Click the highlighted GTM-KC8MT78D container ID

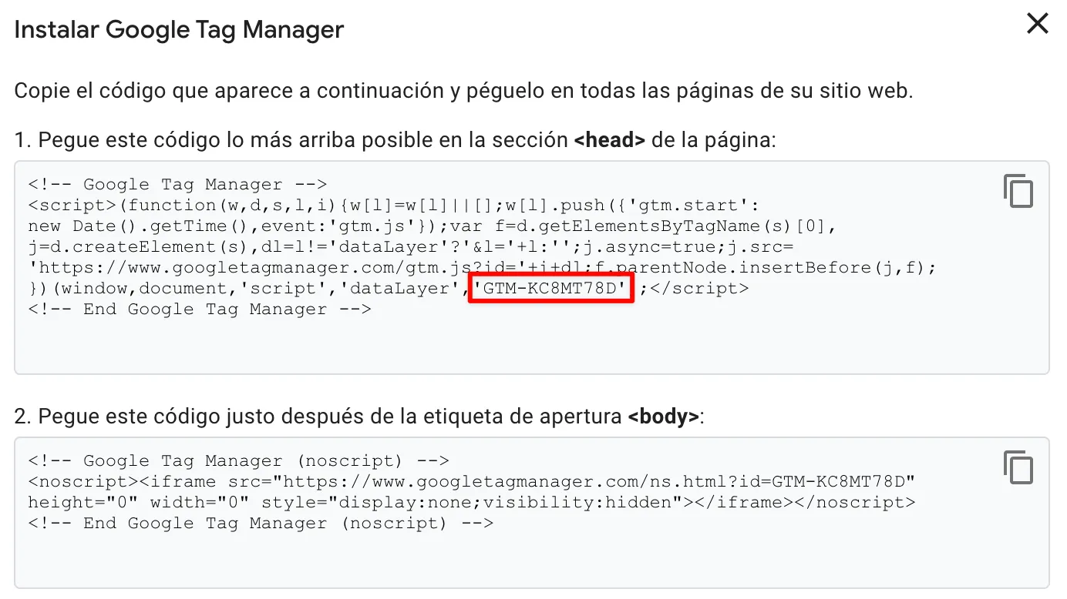tap(551, 288)
